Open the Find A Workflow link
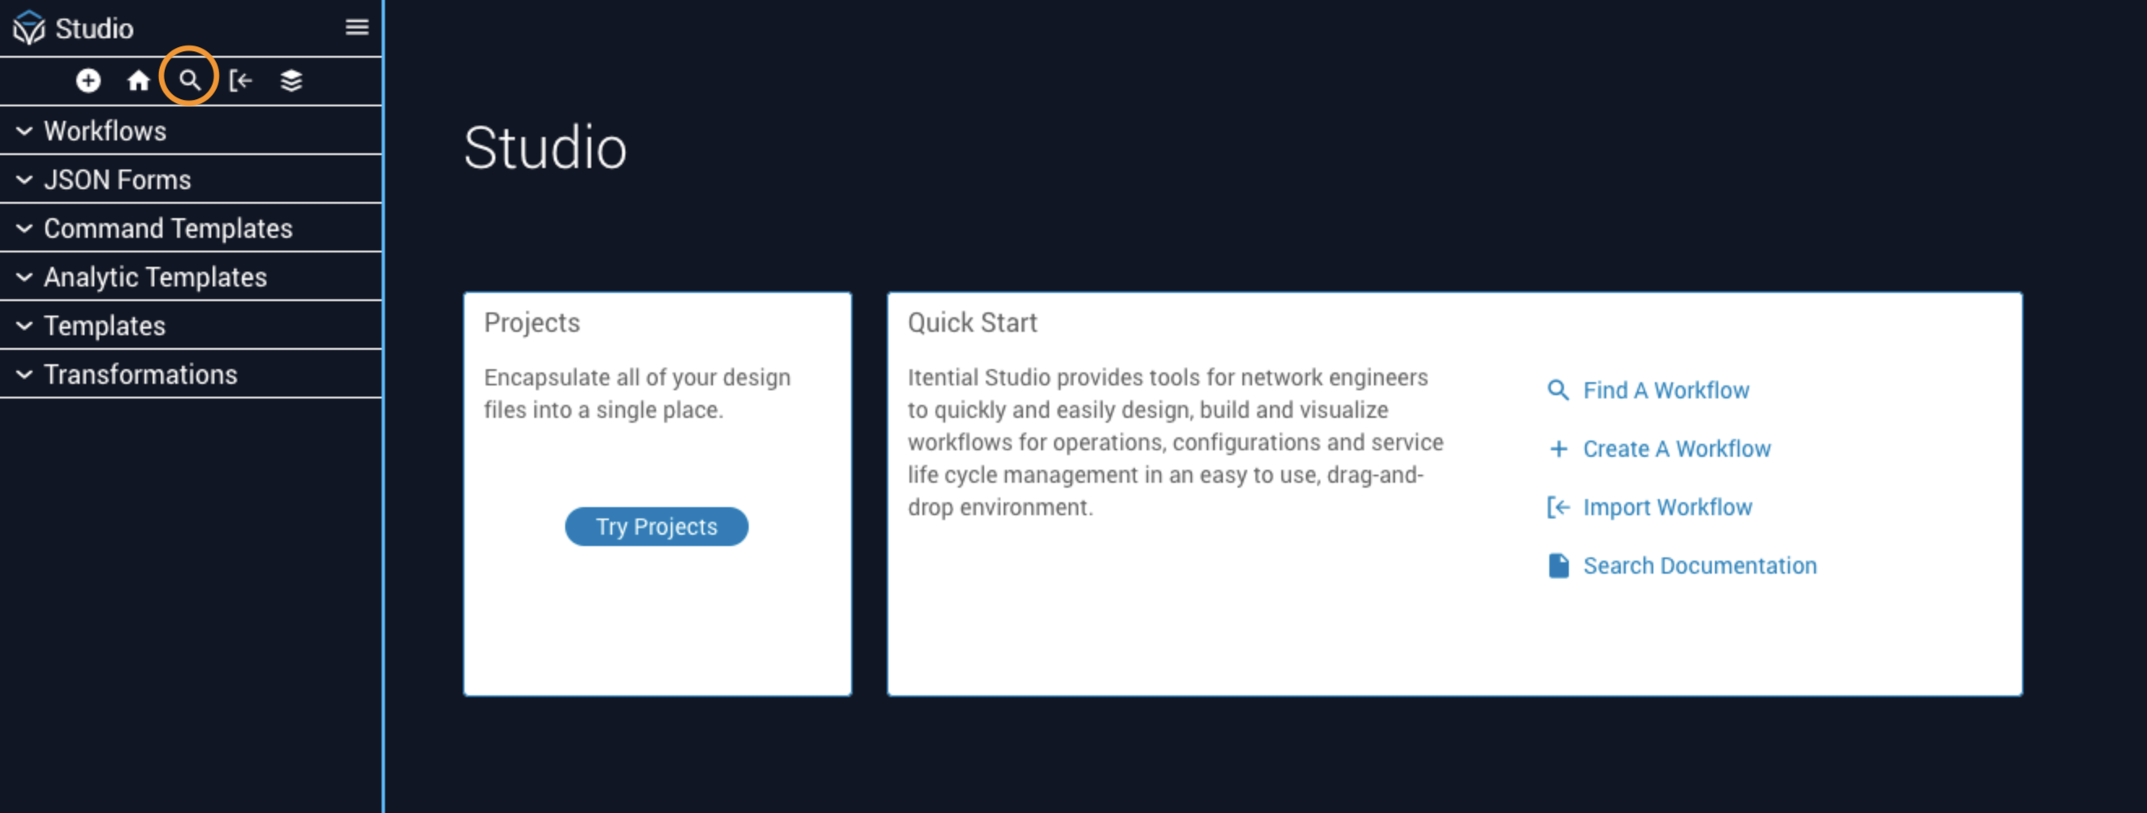2147x813 pixels. (x=1665, y=389)
